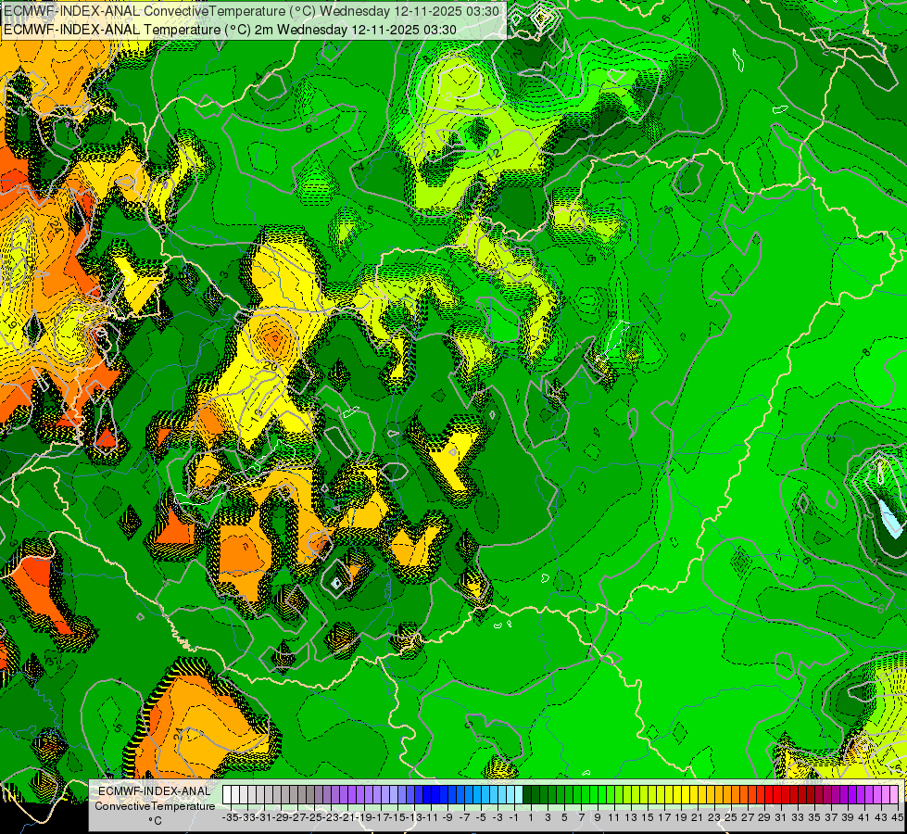Select the ECMWF-INDEX-ANAL label in the legend

[x=155, y=791]
